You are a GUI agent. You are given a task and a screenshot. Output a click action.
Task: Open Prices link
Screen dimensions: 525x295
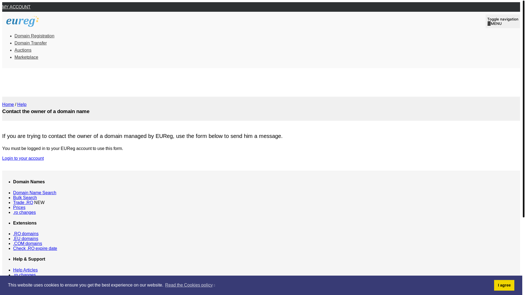tap(19, 208)
